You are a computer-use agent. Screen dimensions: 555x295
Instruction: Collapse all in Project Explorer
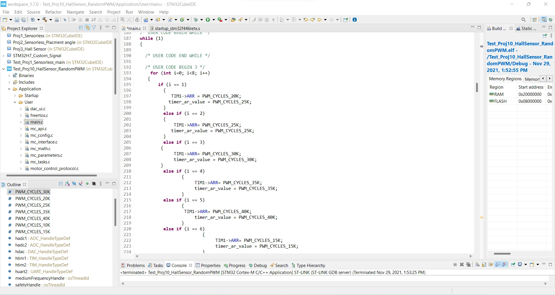81,28
